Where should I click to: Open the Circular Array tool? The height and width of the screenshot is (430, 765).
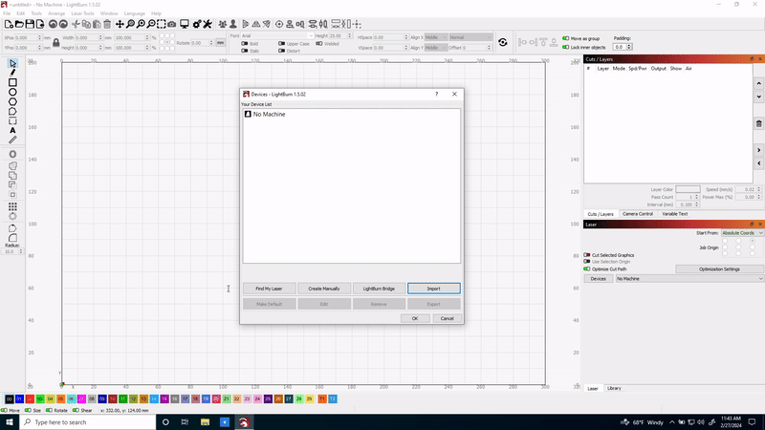tap(12, 217)
